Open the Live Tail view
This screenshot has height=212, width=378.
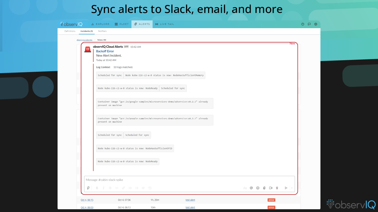point(165,24)
